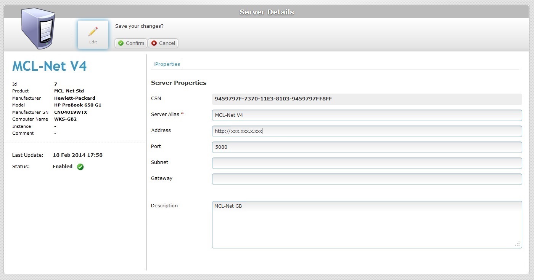534x280 pixels.
Task: Click the green Enabled status checkmark
Action: pos(80,167)
